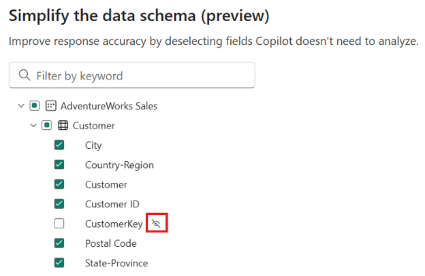Image resolution: width=425 pixels, height=276 pixels.
Task: Uncheck the Postal Code checkbox
Action: coord(59,243)
